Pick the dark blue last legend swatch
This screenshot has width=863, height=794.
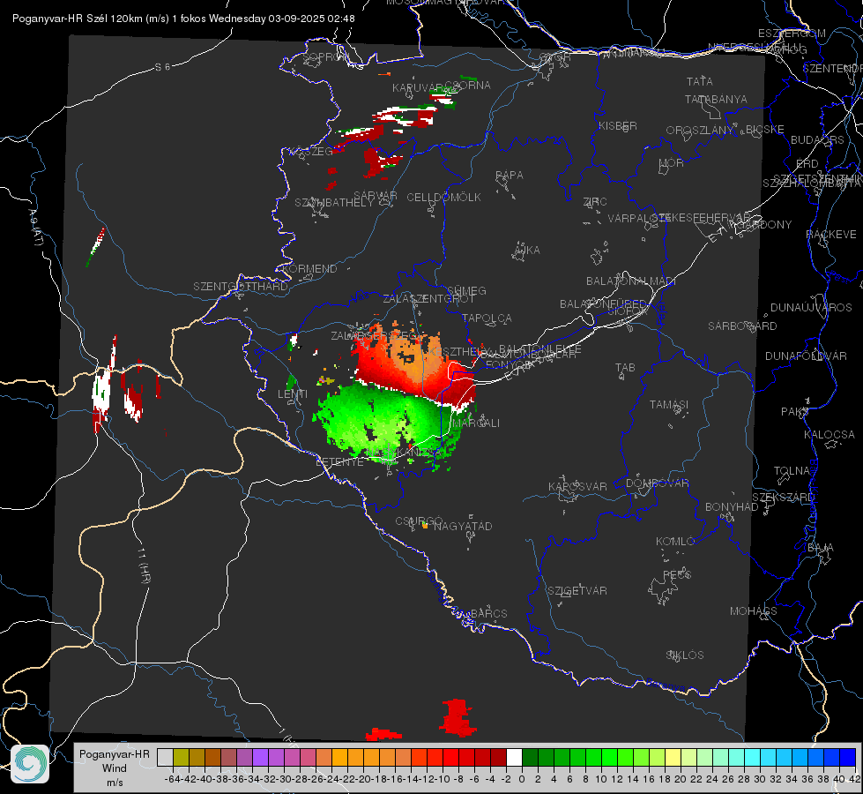[x=848, y=757]
